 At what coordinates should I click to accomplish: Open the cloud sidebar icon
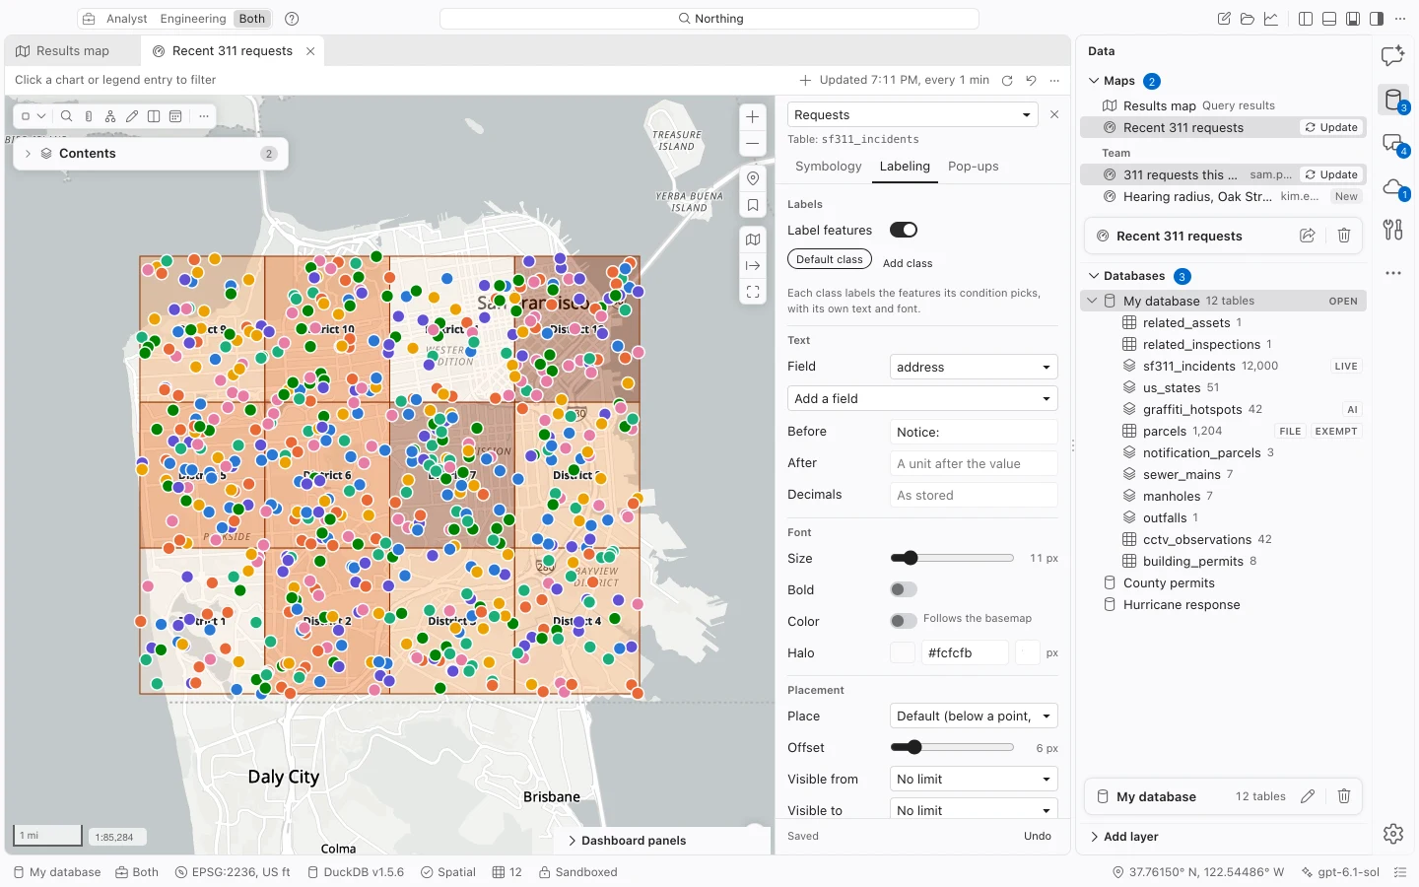click(x=1392, y=187)
